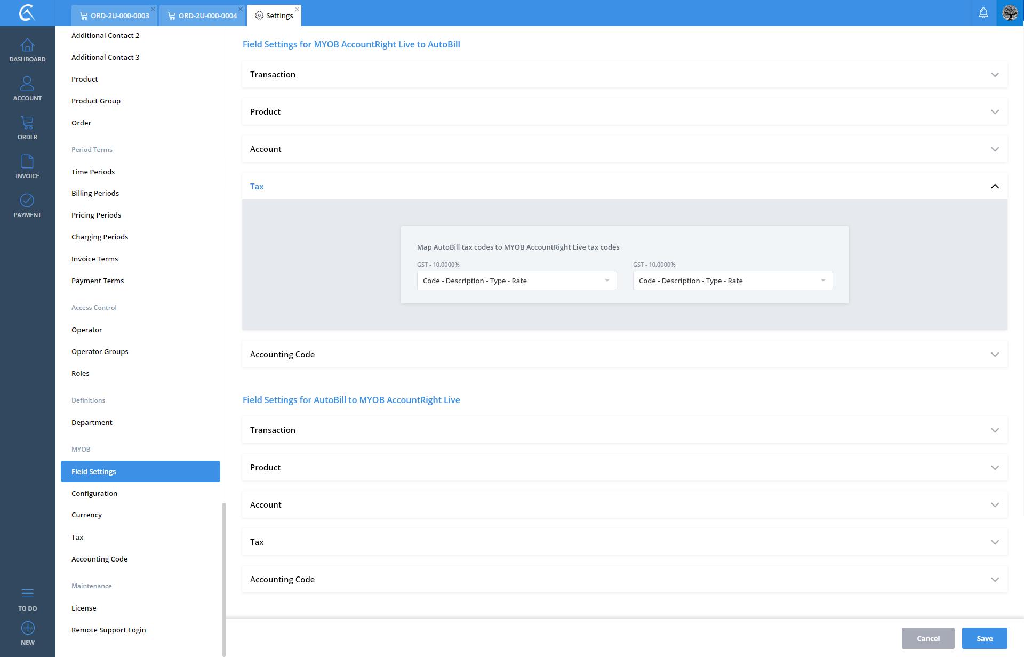Collapse the Tax section chevron

[x=995, y=186]
